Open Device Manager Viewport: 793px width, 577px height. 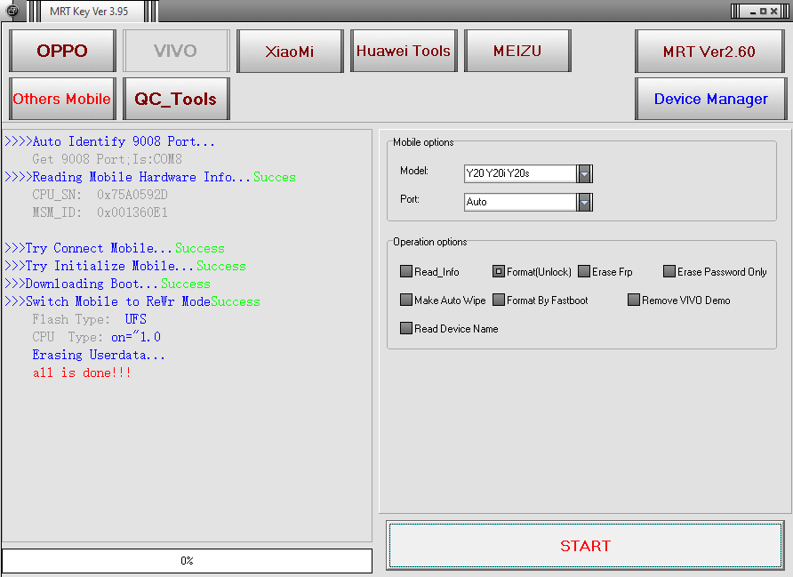(x=710, y=99)
